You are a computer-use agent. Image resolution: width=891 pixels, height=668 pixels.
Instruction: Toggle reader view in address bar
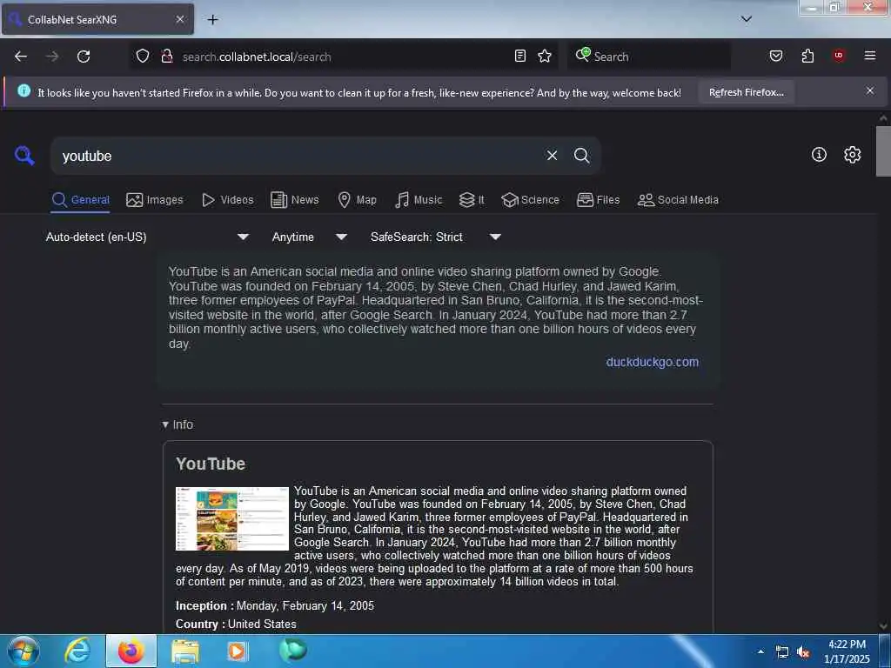point(520,57)
